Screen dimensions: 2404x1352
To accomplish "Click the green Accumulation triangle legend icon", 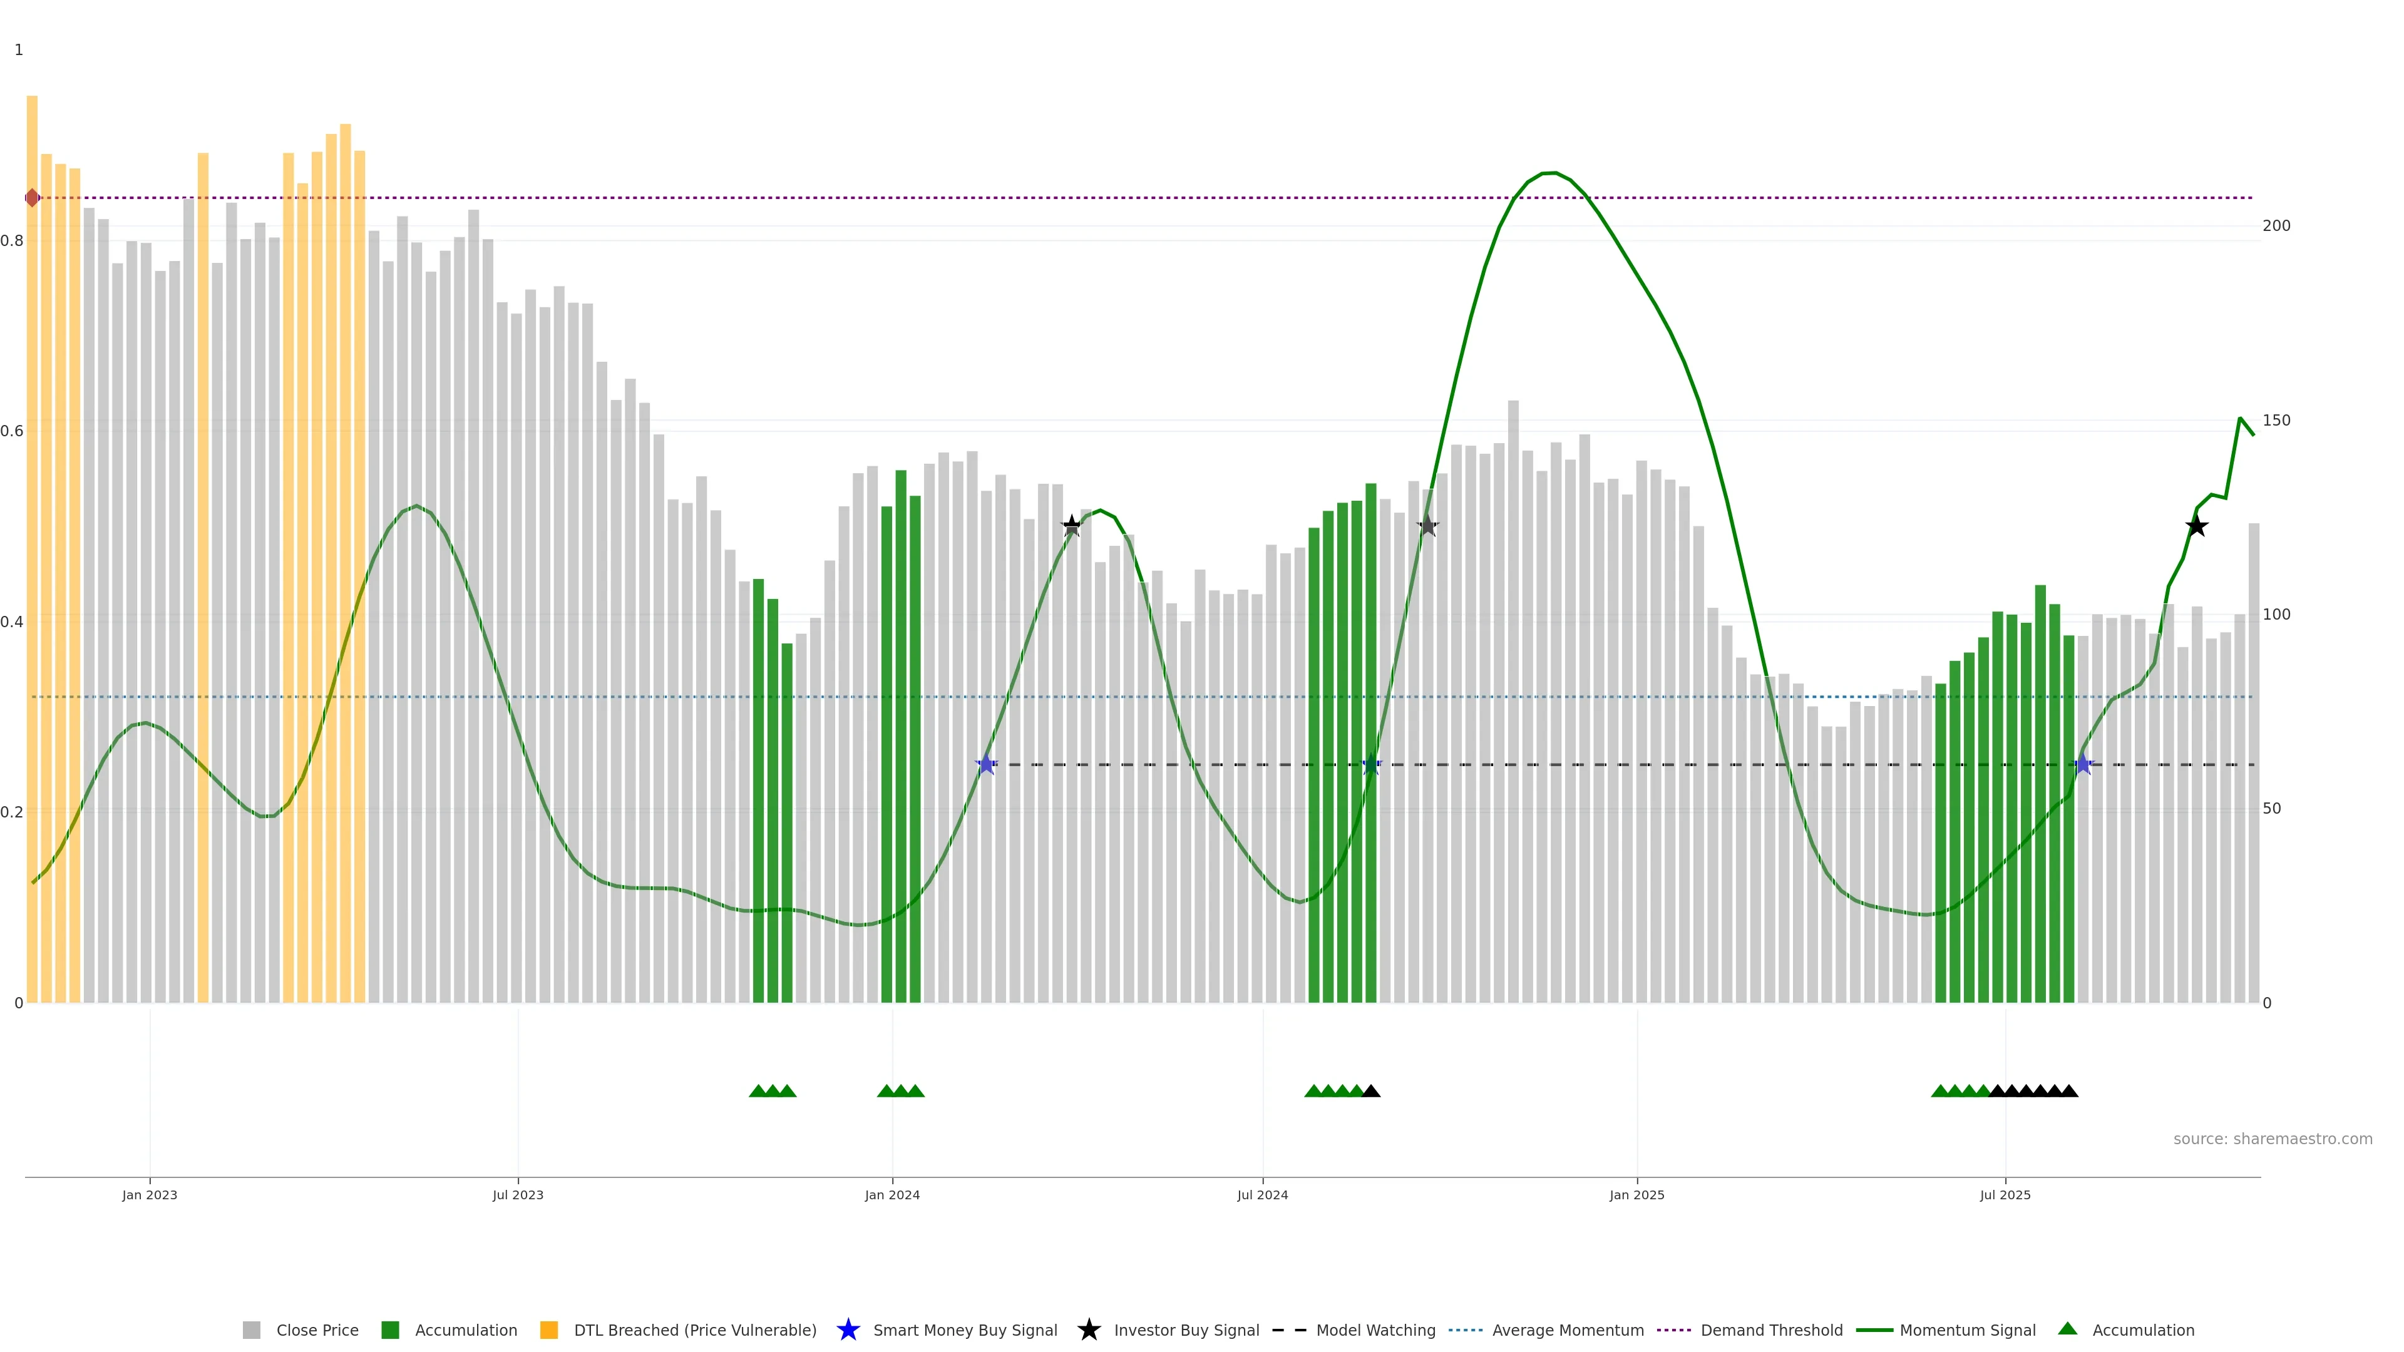I will (x=2067, y=1329).
